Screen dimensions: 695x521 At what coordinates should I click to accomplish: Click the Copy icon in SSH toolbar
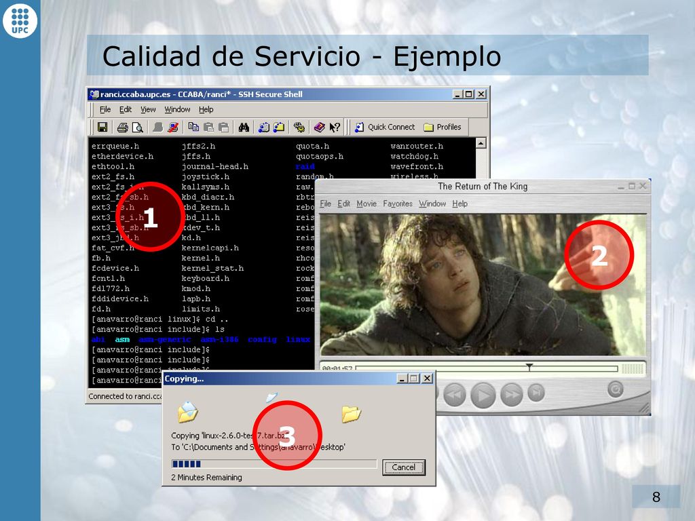pos(193,128)
